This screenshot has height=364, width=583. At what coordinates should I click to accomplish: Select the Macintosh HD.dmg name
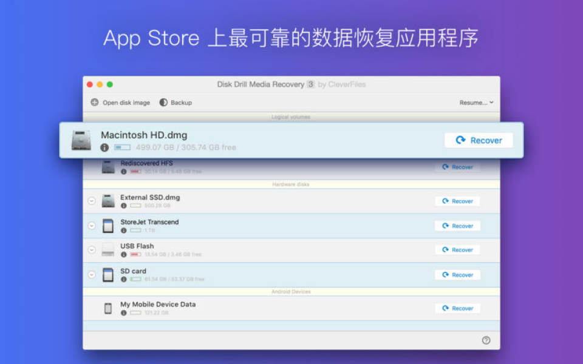pyautogui.click(x=145, y=135)
